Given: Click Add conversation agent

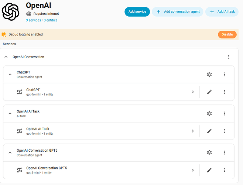Looking at the screenshot, I should click(178, 11).
